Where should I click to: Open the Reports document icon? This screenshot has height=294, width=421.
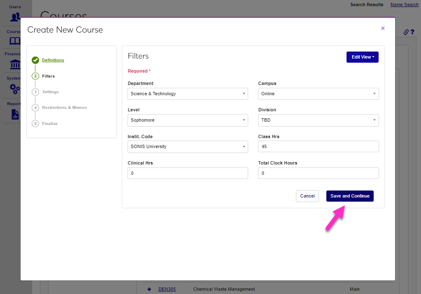click(15, 114)
